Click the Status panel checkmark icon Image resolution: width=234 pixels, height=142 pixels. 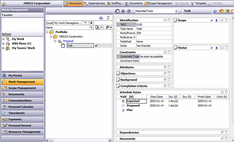coord(211,48)
